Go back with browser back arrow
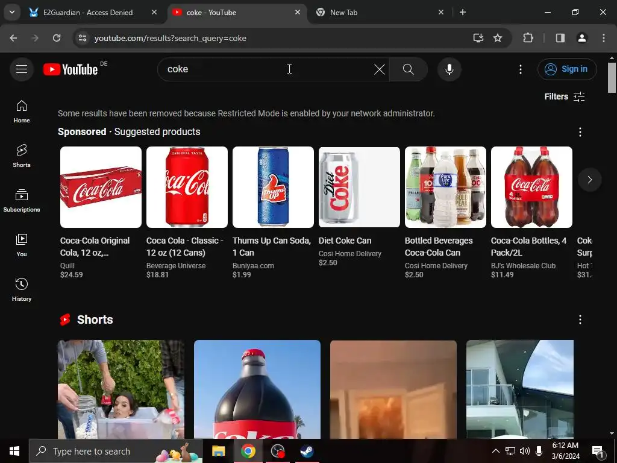617x463 pixels. click(x=13, y=38)
